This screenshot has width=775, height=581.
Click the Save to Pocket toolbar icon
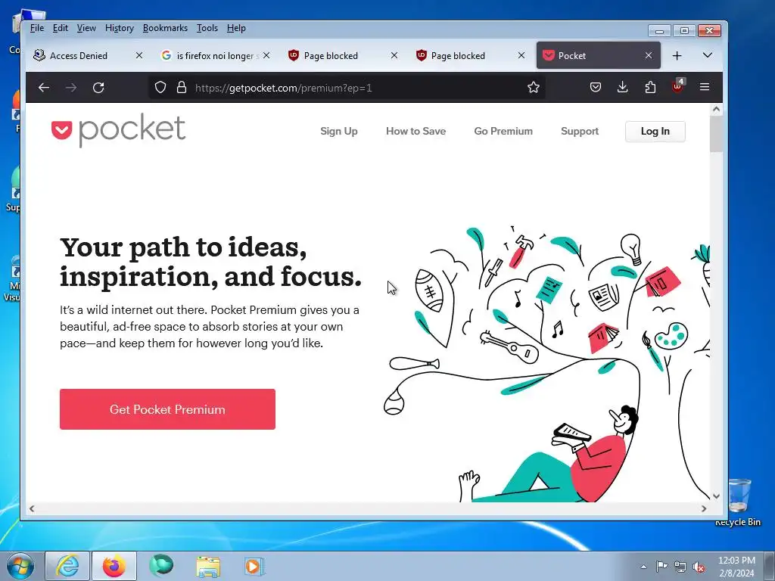(596, 88)
